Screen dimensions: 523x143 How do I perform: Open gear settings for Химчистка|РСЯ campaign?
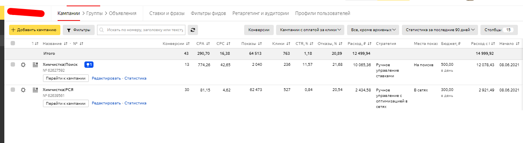click(x=23, y=90)
